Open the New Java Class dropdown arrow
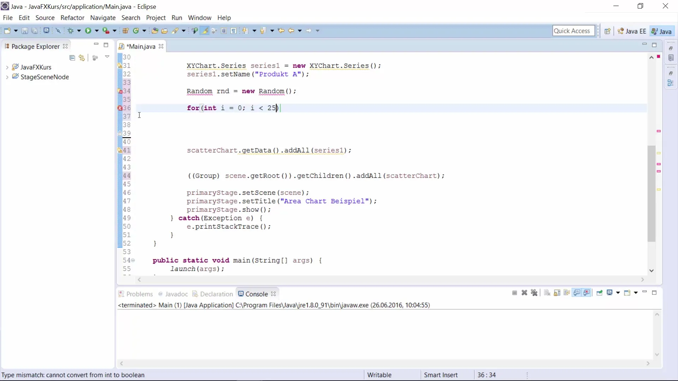 [144, 31]
